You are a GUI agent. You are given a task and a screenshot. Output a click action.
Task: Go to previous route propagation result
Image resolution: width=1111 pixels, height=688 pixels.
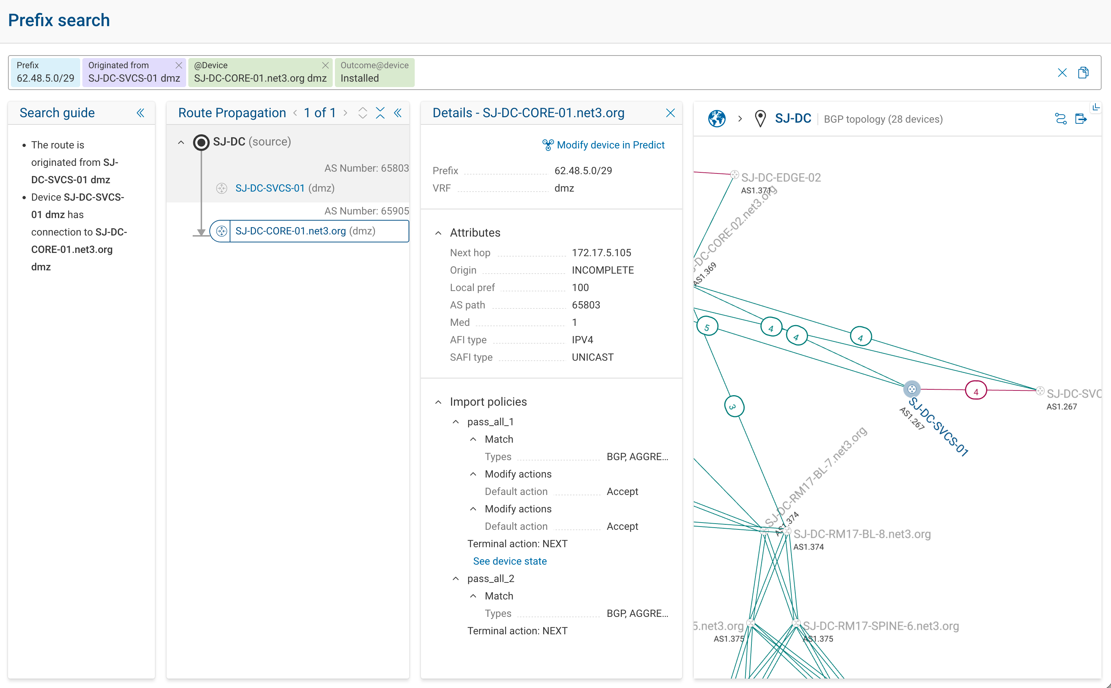click(295, 113)
